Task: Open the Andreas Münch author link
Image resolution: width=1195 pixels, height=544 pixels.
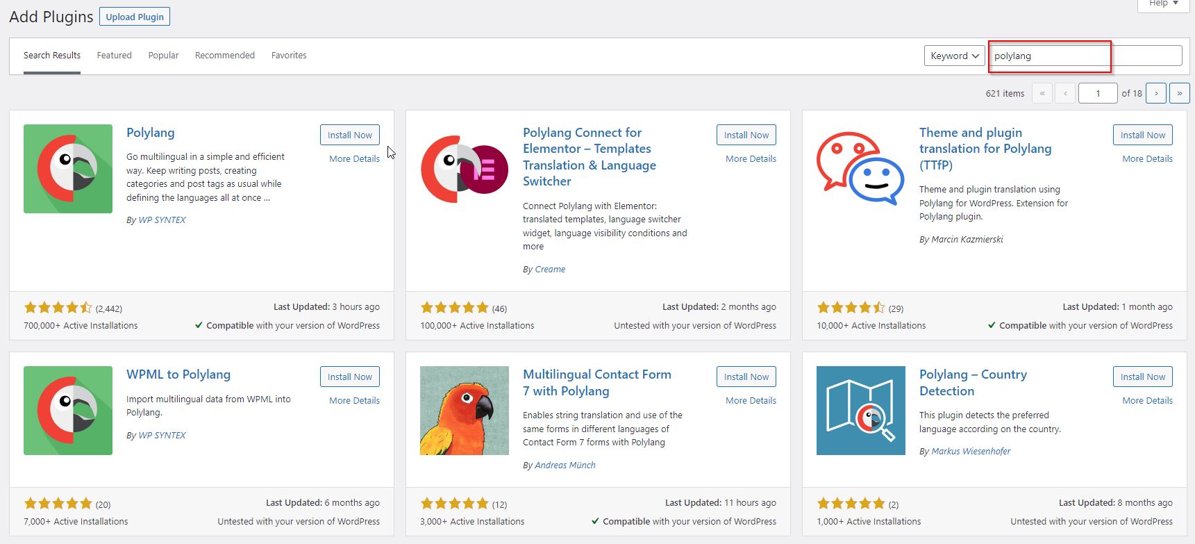Action: click(565, 465)
